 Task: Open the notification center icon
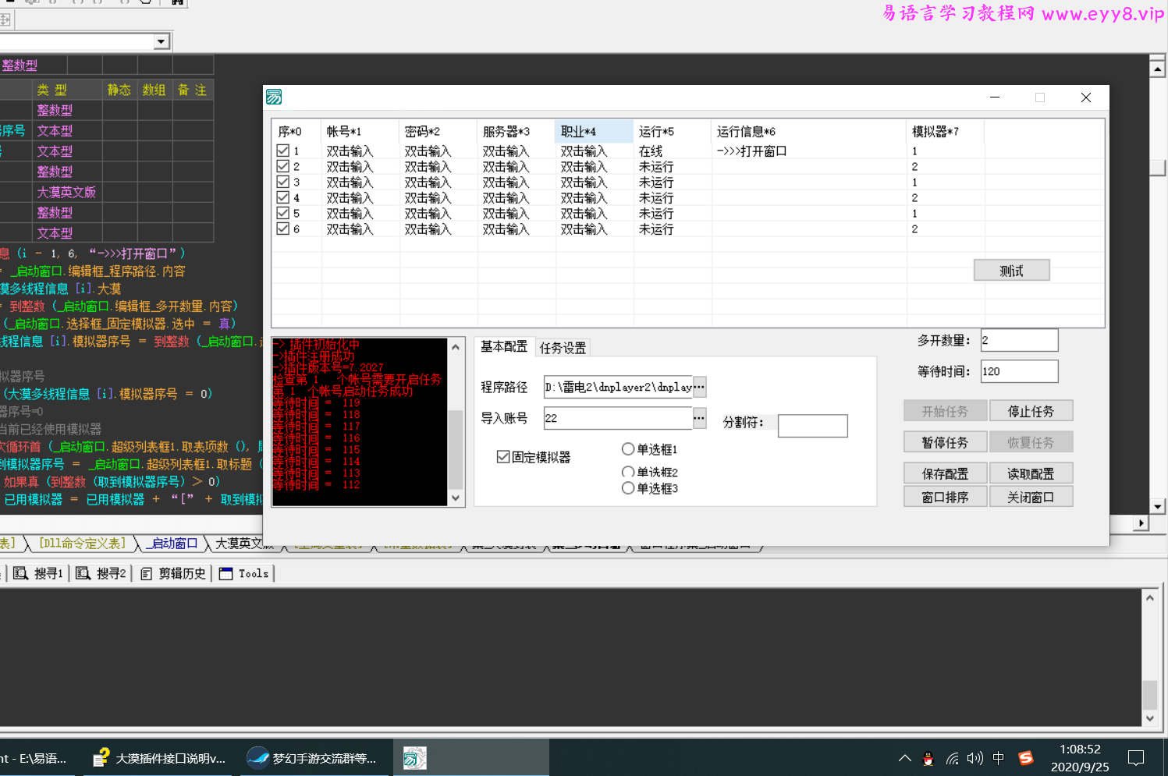point(1136,757)
